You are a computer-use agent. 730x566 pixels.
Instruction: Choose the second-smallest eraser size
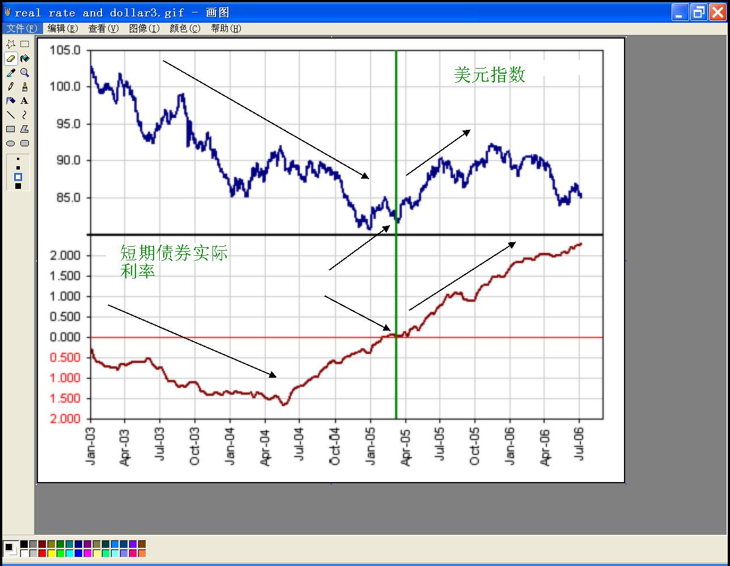(18, 168)
